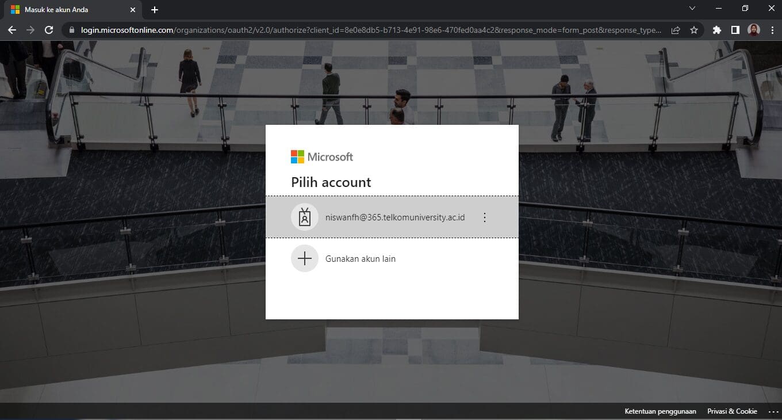The height and width of the screenshot is (420, 782).
Task: Open options for the niswanfh account (three dots)
Action: pos(484,217)
